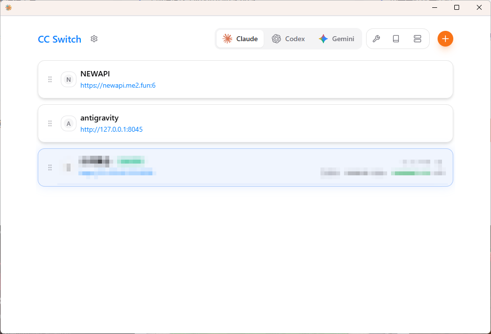Image resolution: width=491 pixels, height=334 pixels.
Task: Click the antigravity drag handle
Action: click(x=50, y=123)
